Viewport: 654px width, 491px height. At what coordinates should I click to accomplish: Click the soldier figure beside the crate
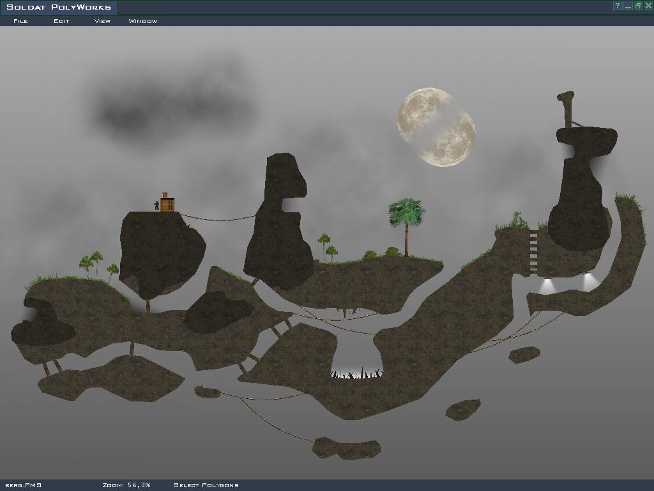pyautogui.click(x=156, y=205)
